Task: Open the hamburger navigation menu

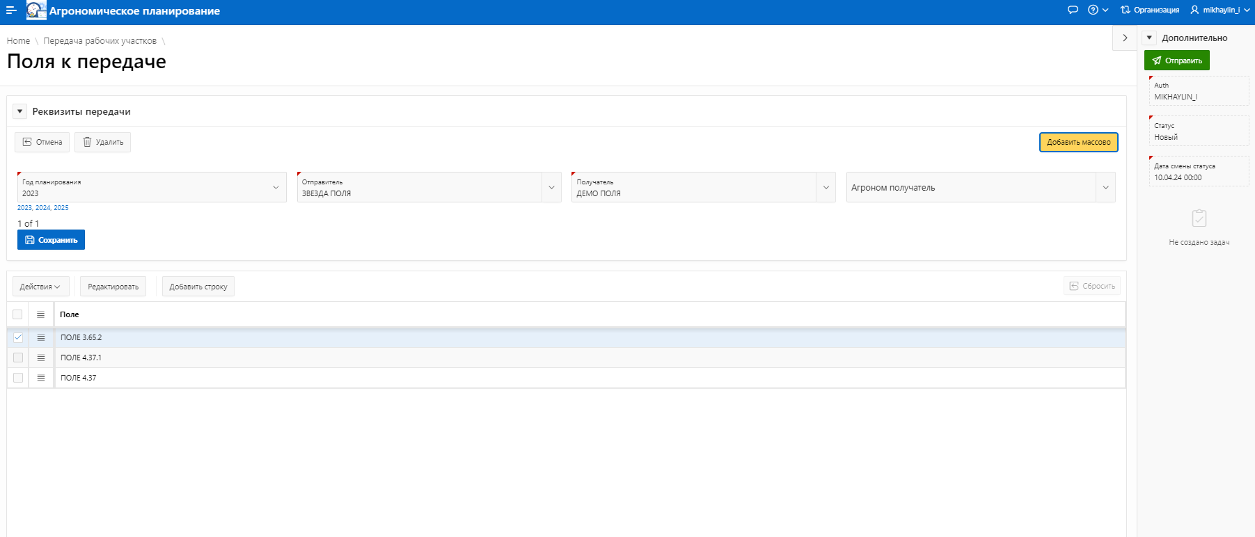Action: click(x=11, y=10)
